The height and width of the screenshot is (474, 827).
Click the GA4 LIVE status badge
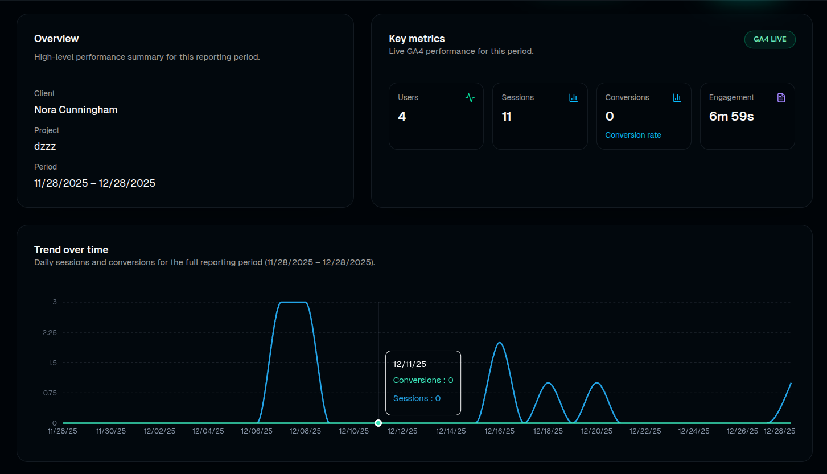point(770,39)
